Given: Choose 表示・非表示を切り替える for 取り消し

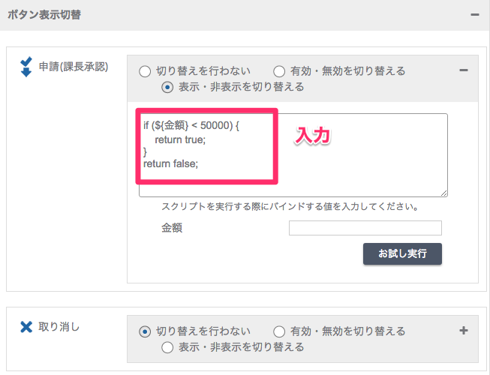Looking at the screenshot, I should [167, 347].
